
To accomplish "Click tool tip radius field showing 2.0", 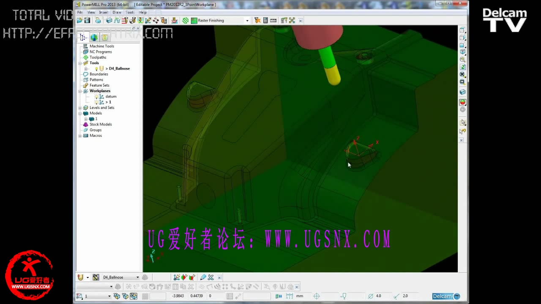I will point(409,296).
